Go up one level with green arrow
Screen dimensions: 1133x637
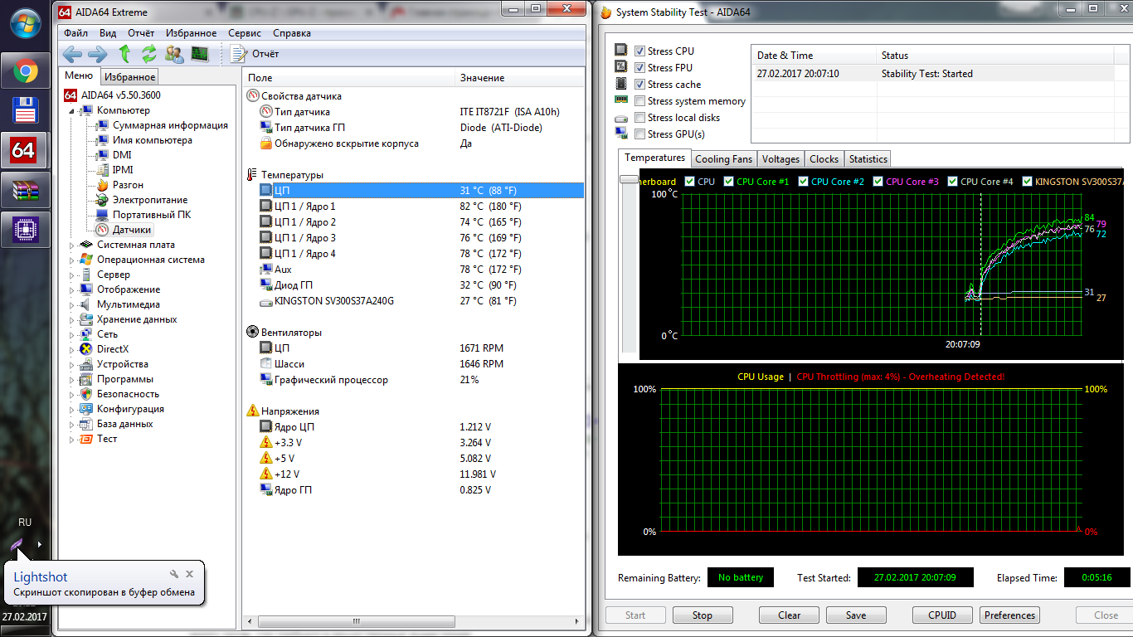click(124, 55)
